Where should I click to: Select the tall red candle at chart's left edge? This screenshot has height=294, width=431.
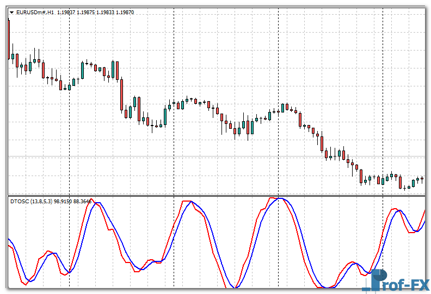9,38
